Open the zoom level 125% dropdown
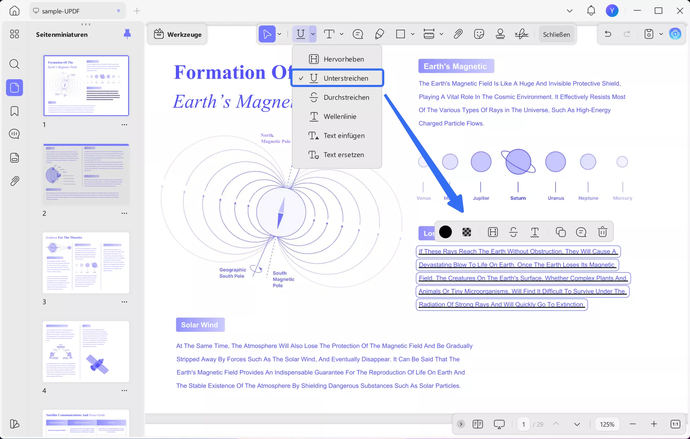 [607, 424]
